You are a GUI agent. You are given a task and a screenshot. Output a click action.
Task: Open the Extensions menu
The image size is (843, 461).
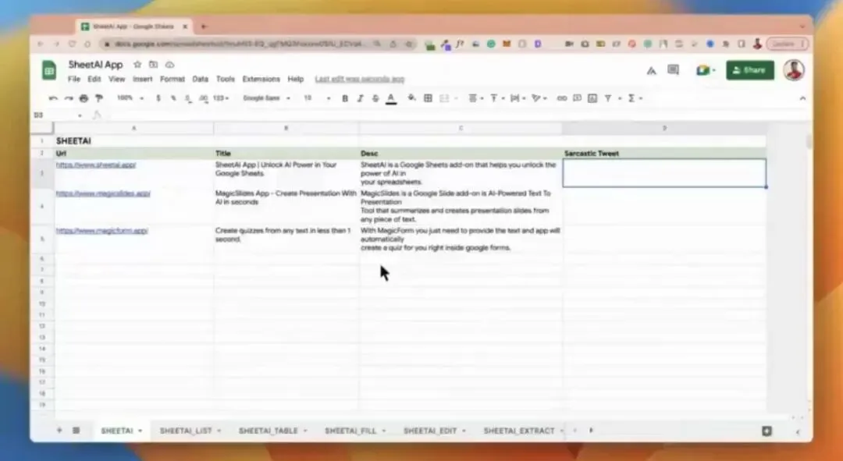(x=261, y=79)
